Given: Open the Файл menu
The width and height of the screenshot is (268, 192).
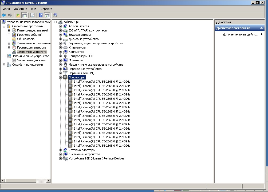Looking at the screenshot, I should pos(6,9).
